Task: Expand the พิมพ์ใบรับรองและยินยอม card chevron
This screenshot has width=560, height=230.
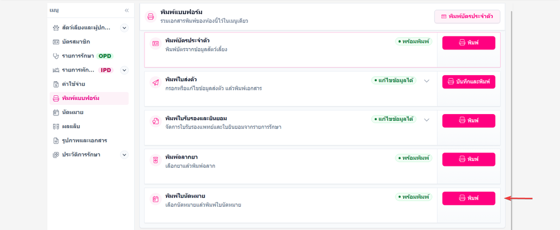Action: (x=427, y=120)
